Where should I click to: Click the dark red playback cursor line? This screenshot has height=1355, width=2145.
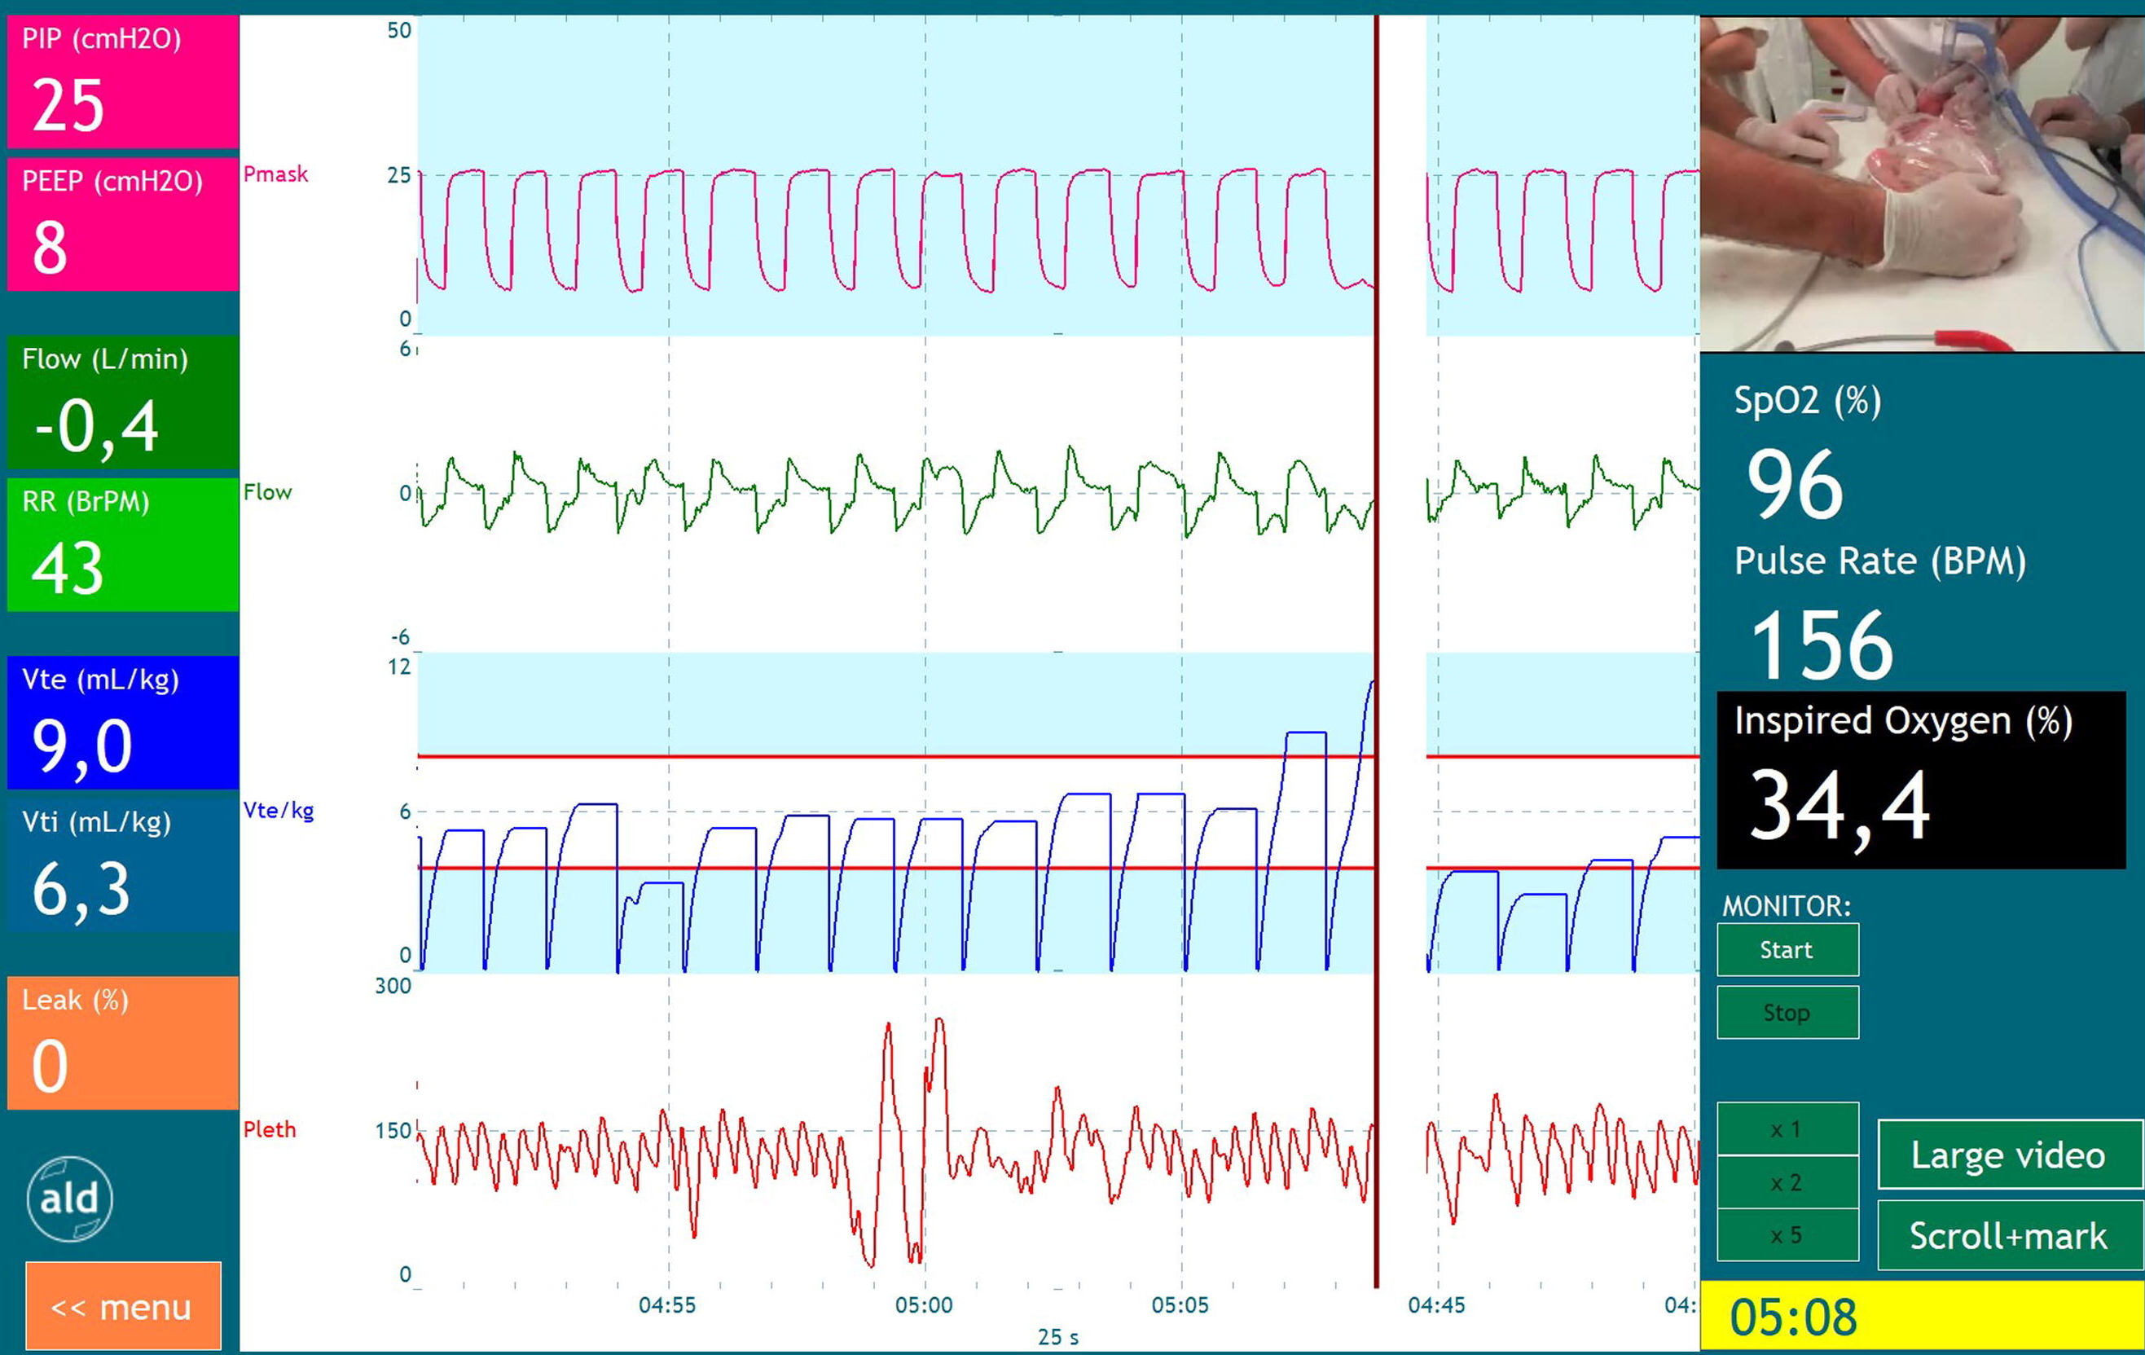tap(1376, 650)
